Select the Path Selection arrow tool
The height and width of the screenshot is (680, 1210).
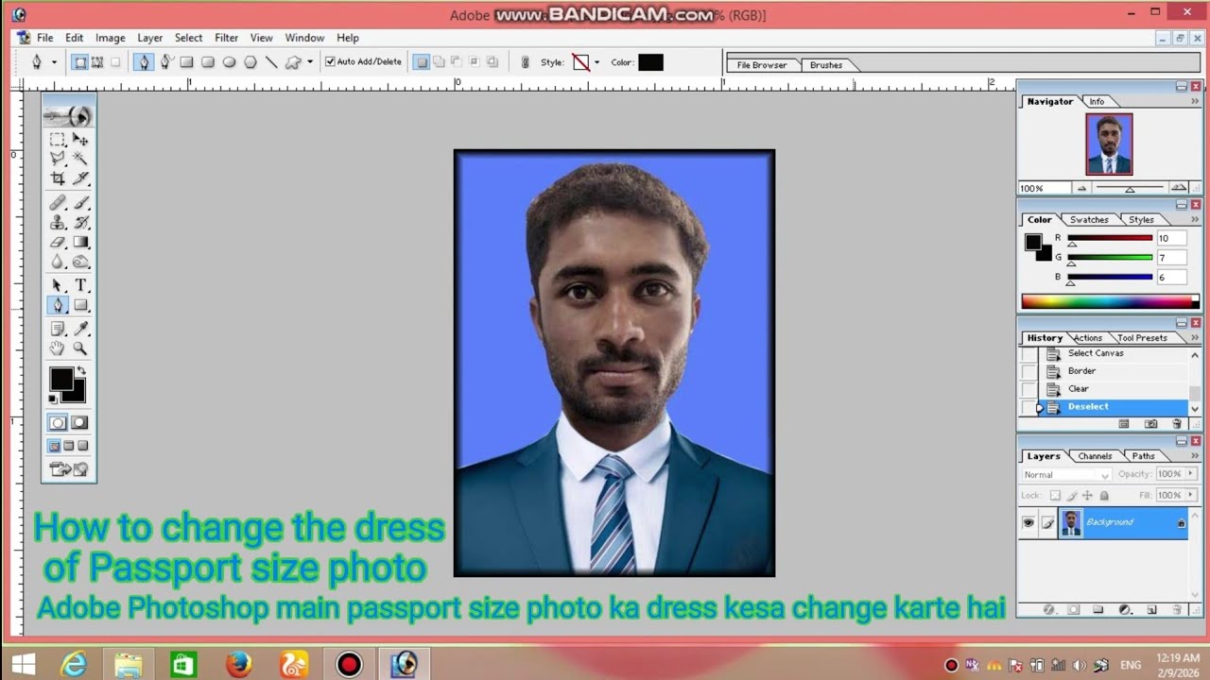pos(58,285)
